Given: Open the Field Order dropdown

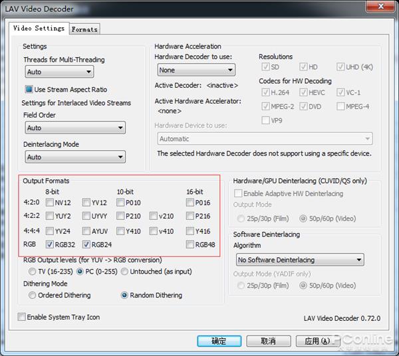Looking at the screenshot, I should 75,128.
